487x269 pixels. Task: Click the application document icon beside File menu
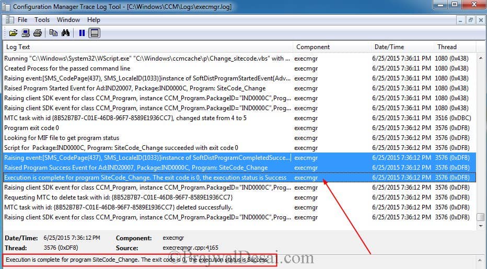[x=9, y=20]
